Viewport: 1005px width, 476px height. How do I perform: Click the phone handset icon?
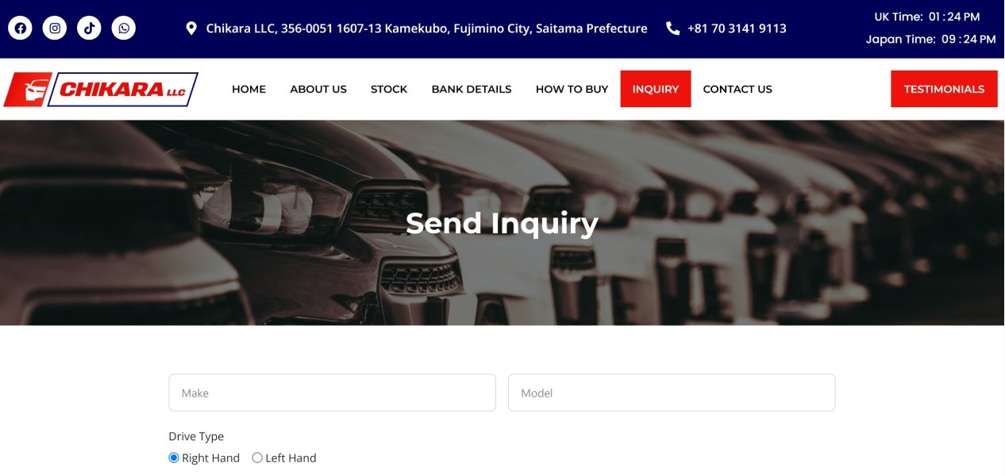[x=673, y=29]
